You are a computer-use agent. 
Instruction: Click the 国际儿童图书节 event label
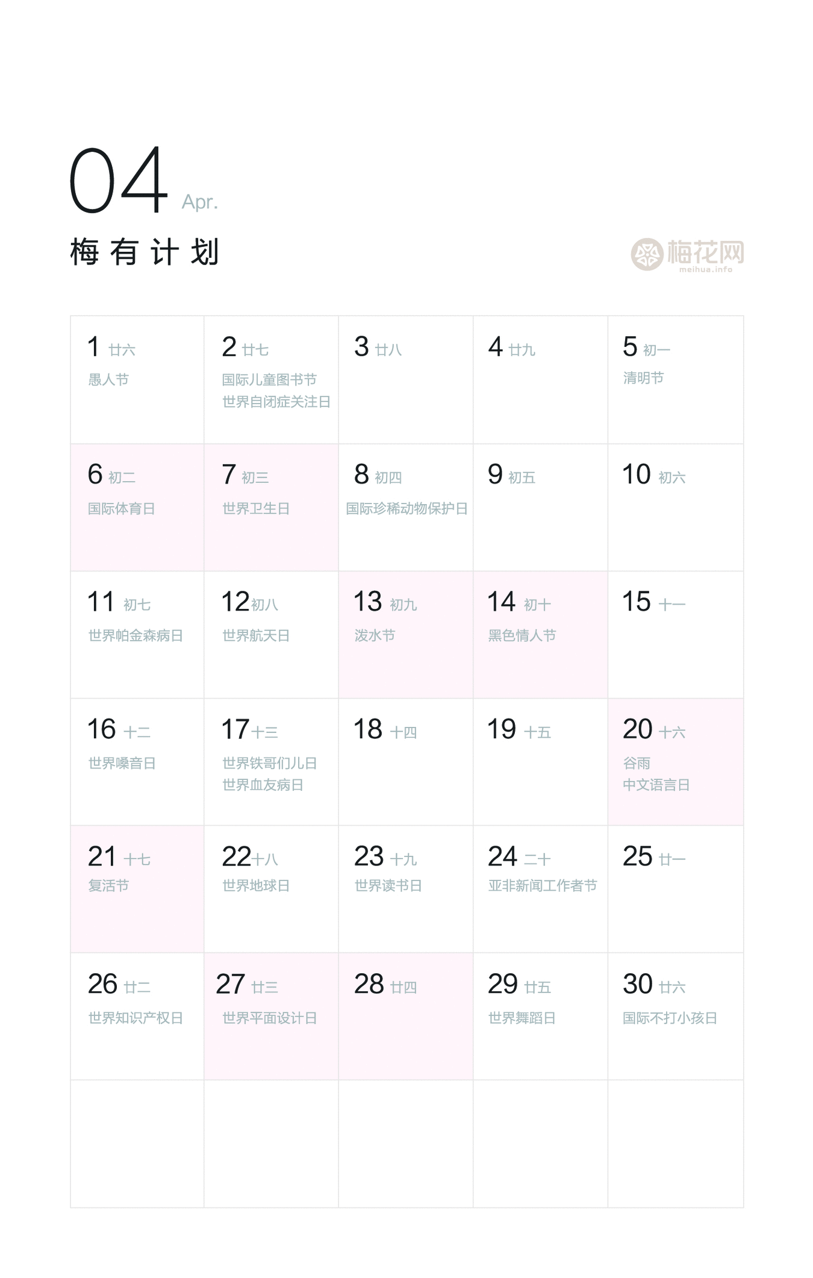(x=269, y=380)
